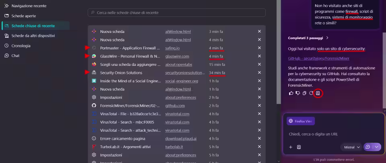Open the Mistral model dropdown
This screenshot has height=163, width=386.
tap(351, 147)
